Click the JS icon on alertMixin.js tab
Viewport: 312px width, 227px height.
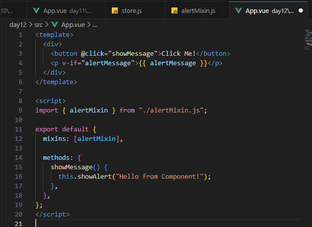coord(174,10)
